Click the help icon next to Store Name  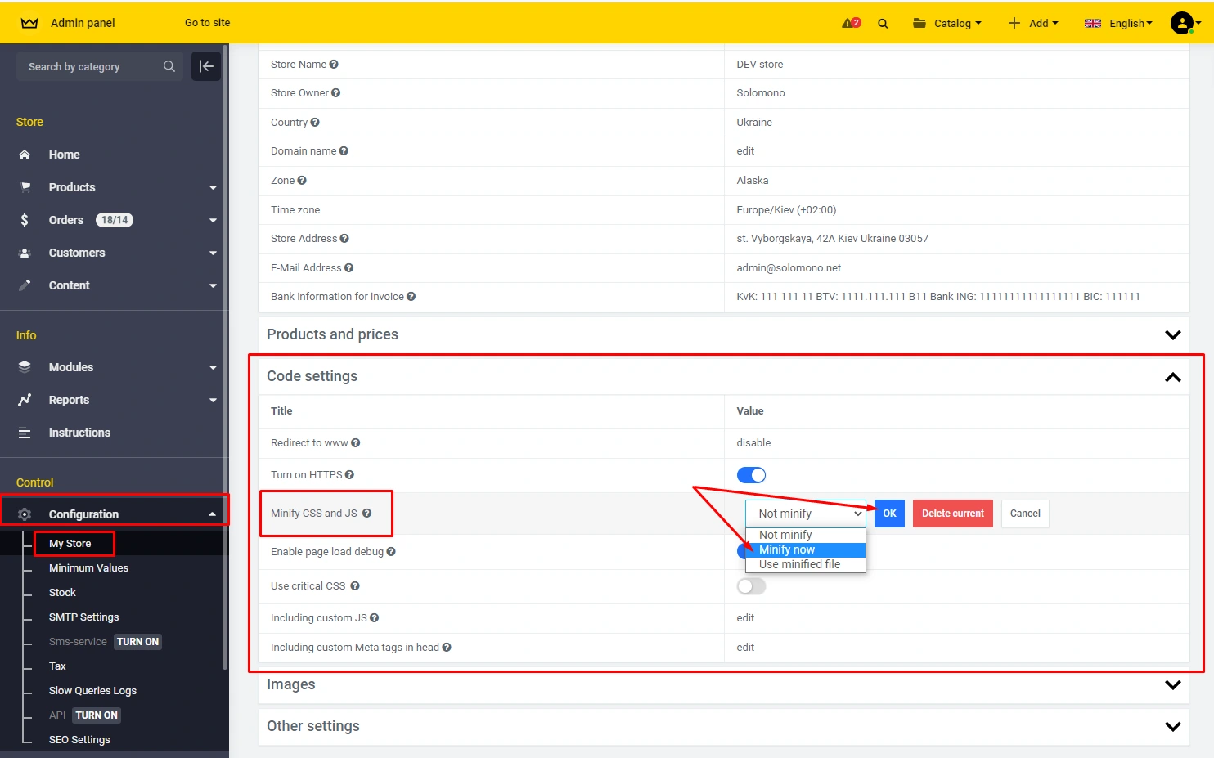[x=334, y=65]
